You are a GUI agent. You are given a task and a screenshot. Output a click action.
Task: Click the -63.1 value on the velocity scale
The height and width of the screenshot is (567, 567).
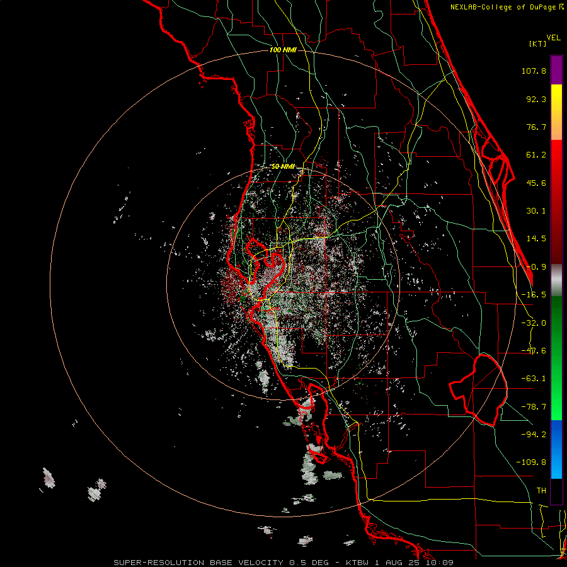[534, 379]
